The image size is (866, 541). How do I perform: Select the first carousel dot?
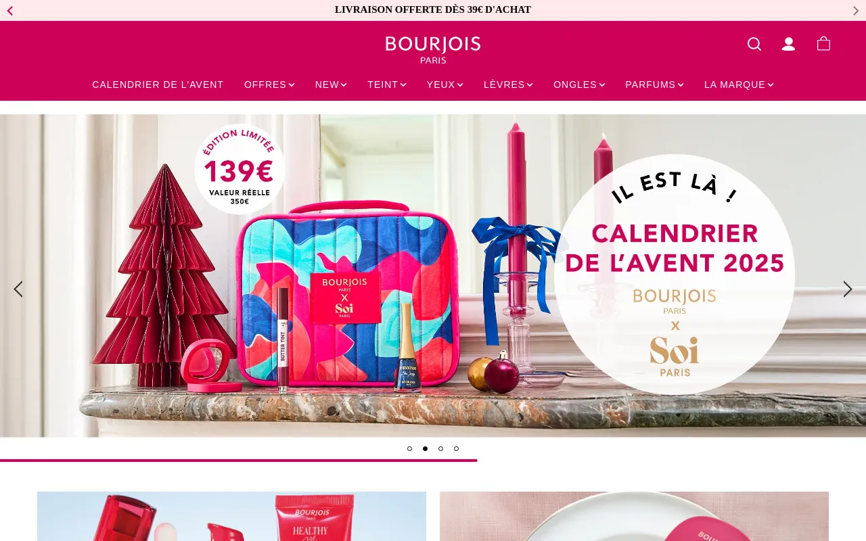click(409, 448)
